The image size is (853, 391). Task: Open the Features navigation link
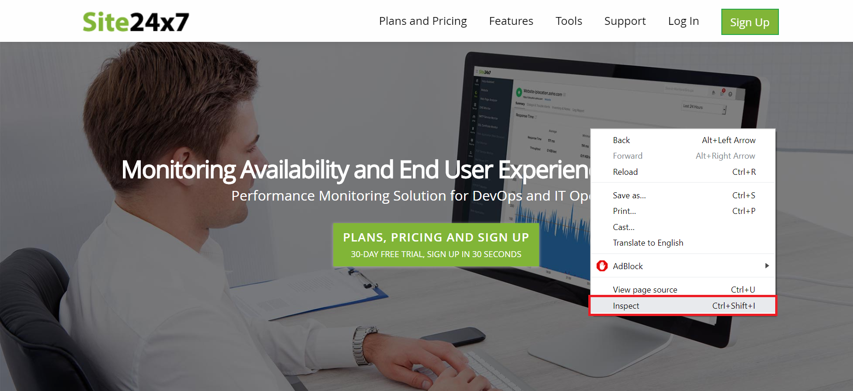pyautogui.click(x=511, y=21)
